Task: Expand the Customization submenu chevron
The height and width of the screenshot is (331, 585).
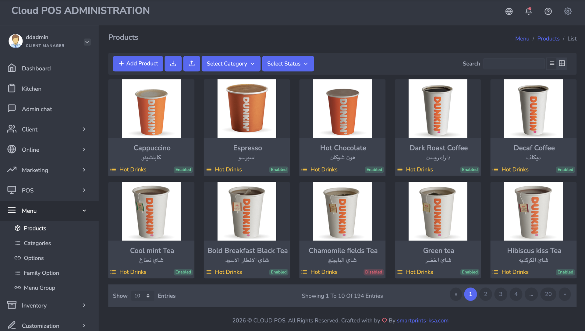Action: (x=84, y=326)
